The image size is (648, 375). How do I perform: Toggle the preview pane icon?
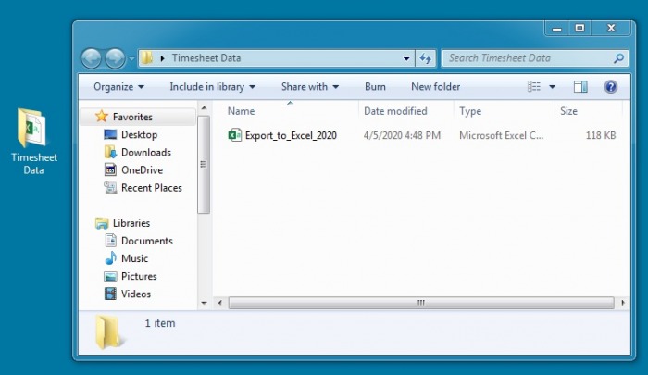580,86
